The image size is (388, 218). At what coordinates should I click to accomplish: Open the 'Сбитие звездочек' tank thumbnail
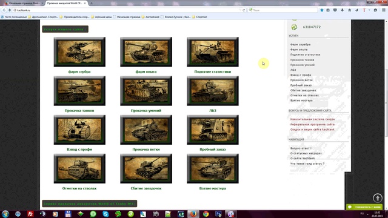click(x=146, y=168)
